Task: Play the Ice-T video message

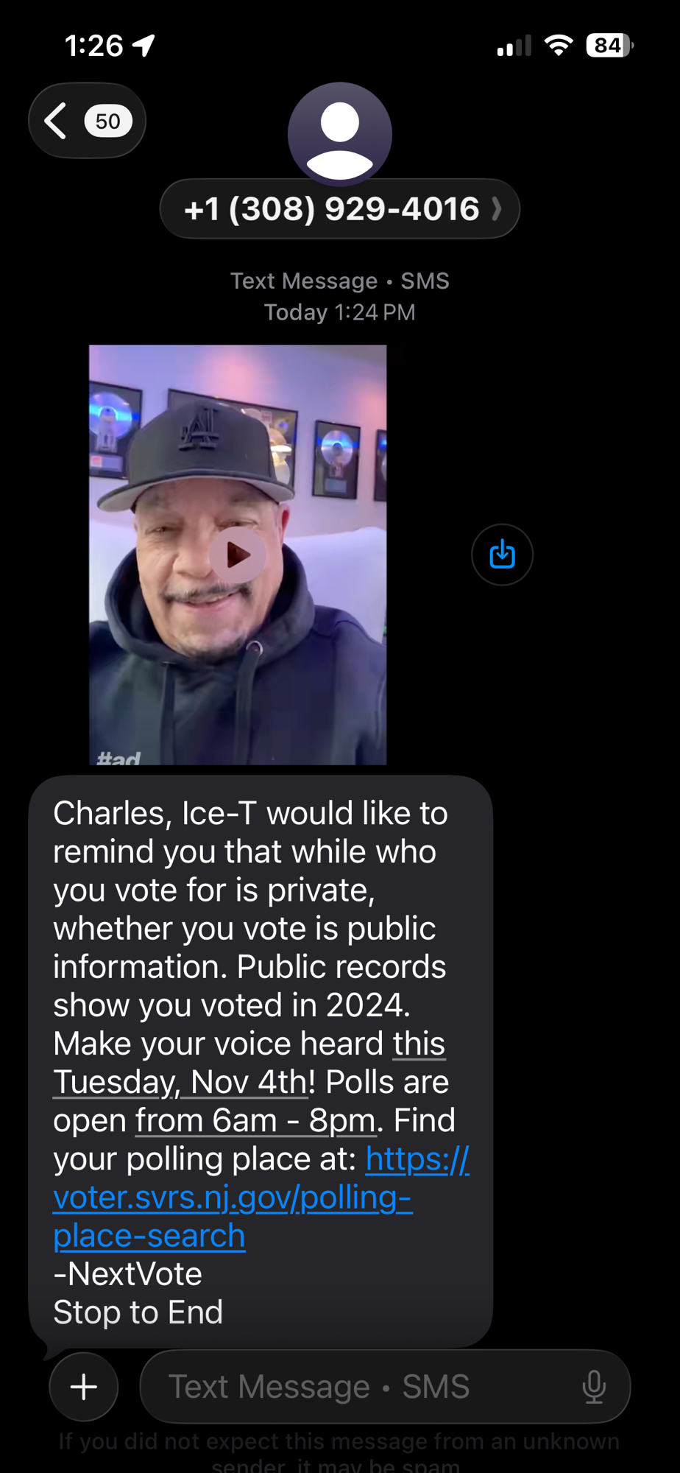Action: point(237,555)
